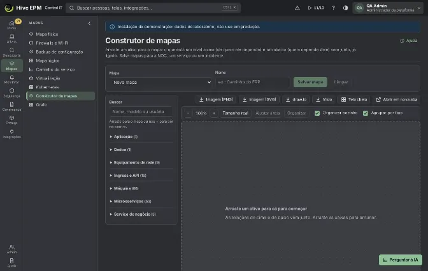Open the Monitorar section in sidebar
The width and height of the screenshot is (428, 271).
pyautogui.click(x=11, y=80)
